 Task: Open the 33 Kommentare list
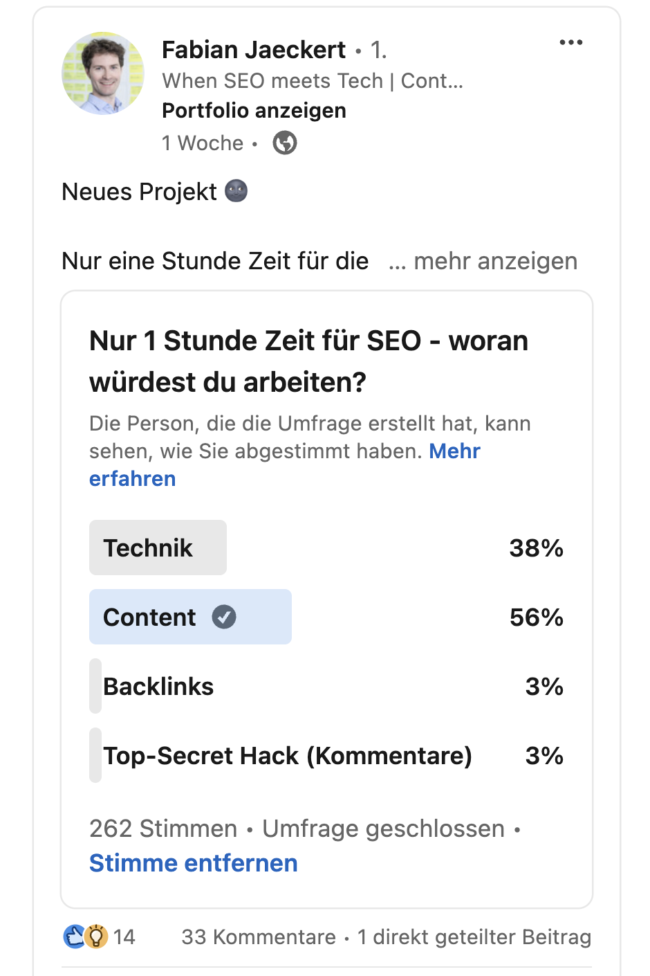[x=259, y=937]
